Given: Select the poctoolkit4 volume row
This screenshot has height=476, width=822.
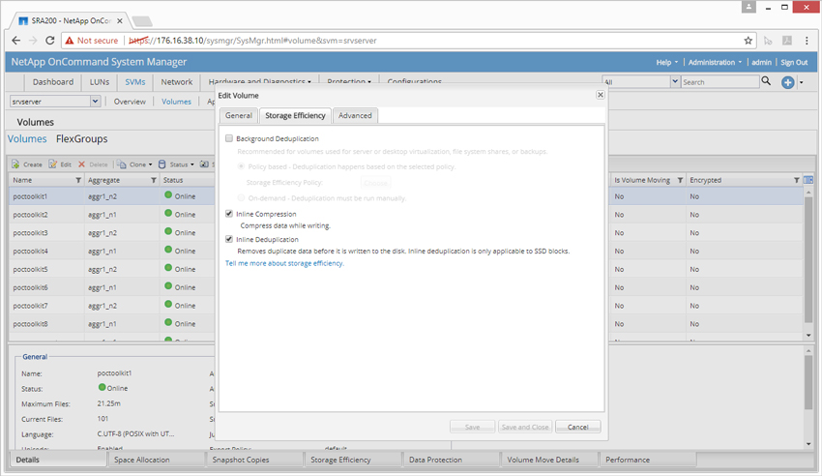Looking at the screenshot, I should point(111,252).
